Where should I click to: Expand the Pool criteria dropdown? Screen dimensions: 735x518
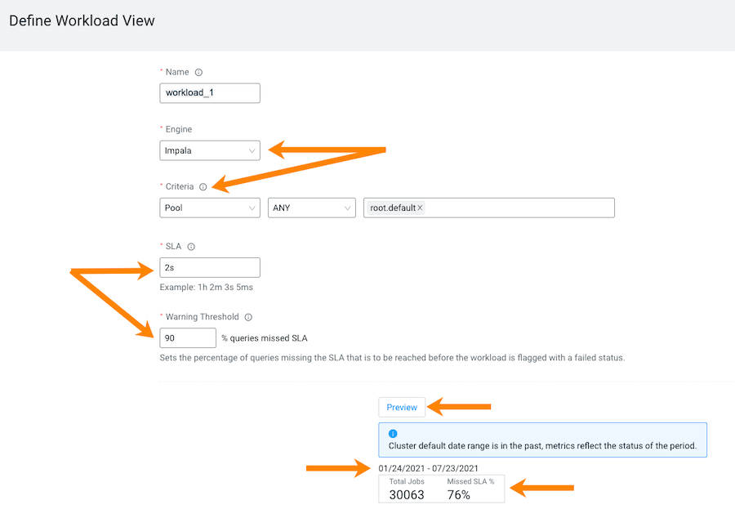coord(210,208)
